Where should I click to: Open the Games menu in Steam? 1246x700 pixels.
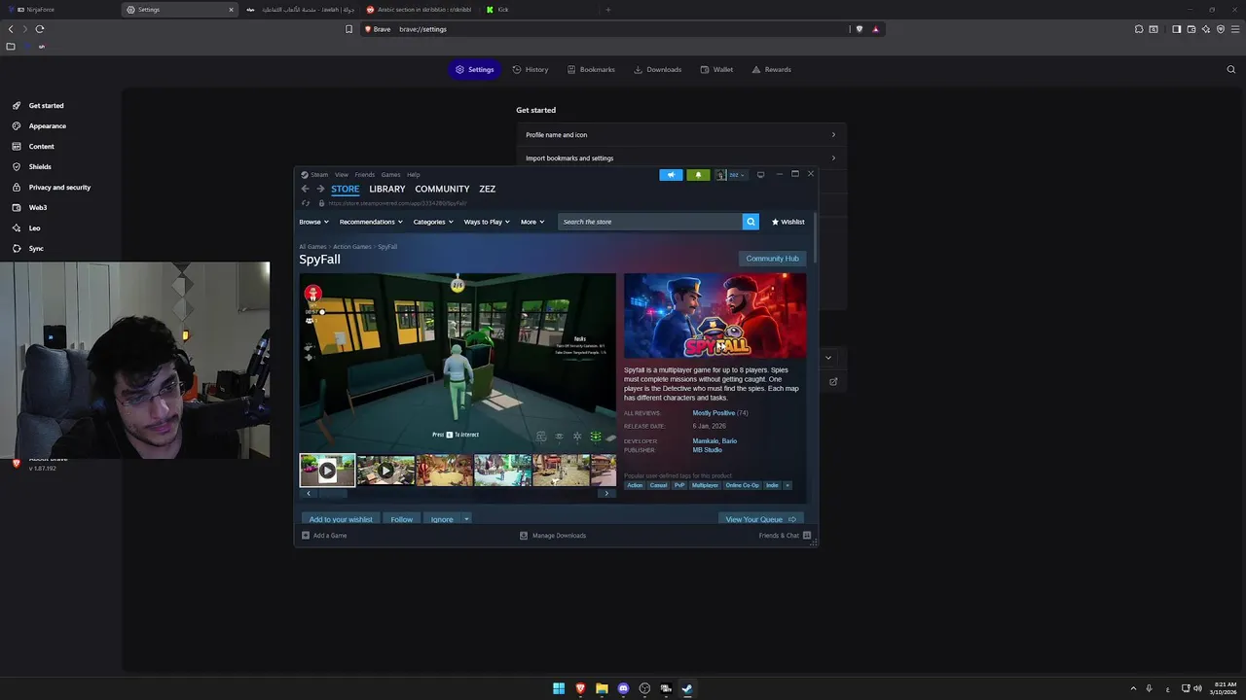pos(390,175)
